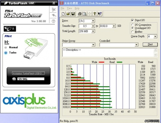Screen dimensions: 161x123
Task: Click the green Read legend swatch
Action: pos(119,62)
